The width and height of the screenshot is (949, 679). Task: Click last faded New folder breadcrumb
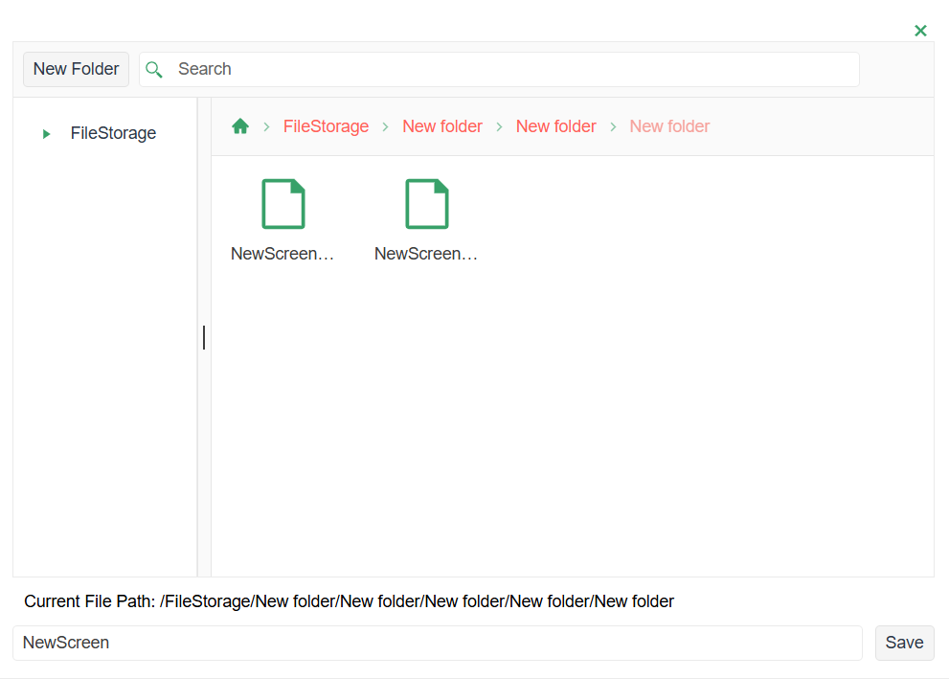pos(669,126)
